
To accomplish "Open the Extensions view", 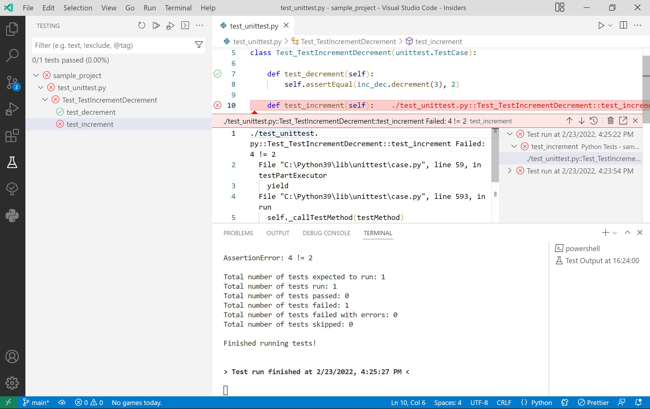I will click(x=12, y=135).
